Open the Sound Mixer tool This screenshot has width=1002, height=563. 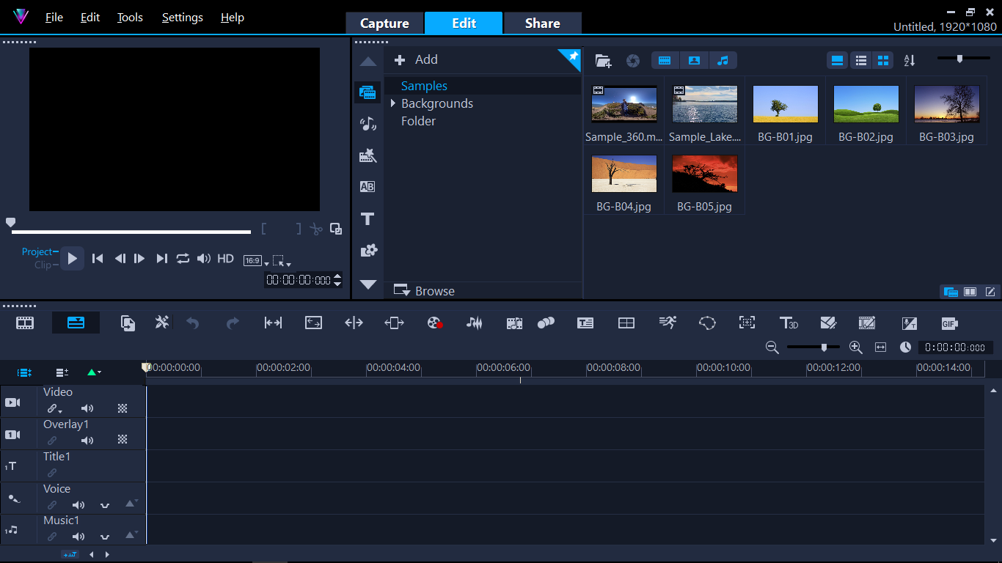[x=475, y=323]
